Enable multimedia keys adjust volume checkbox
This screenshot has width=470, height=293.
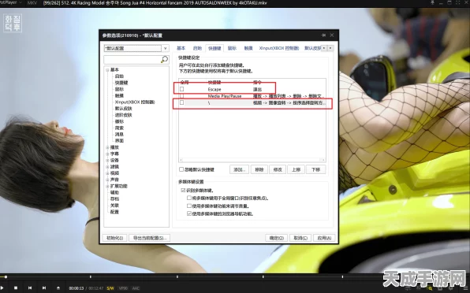189,206
